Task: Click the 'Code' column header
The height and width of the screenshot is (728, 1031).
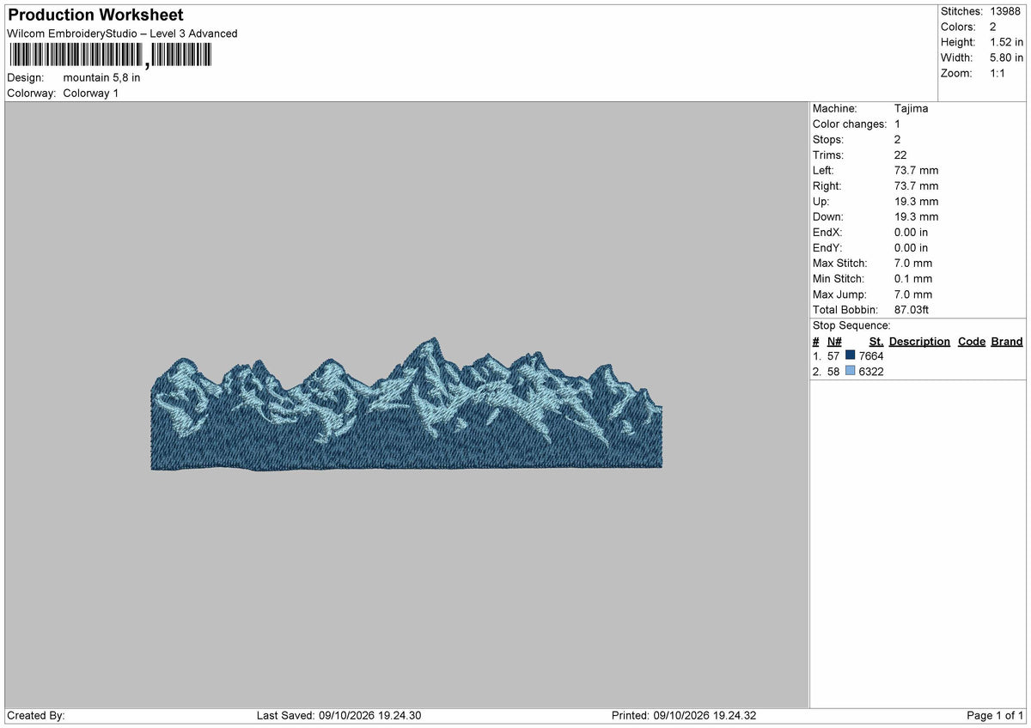Action: pyautogui.click(x=972, y=341)
